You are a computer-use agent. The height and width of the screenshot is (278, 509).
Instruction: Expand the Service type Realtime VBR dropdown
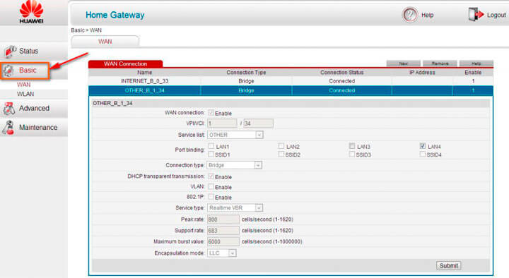[x=235, y=207]
